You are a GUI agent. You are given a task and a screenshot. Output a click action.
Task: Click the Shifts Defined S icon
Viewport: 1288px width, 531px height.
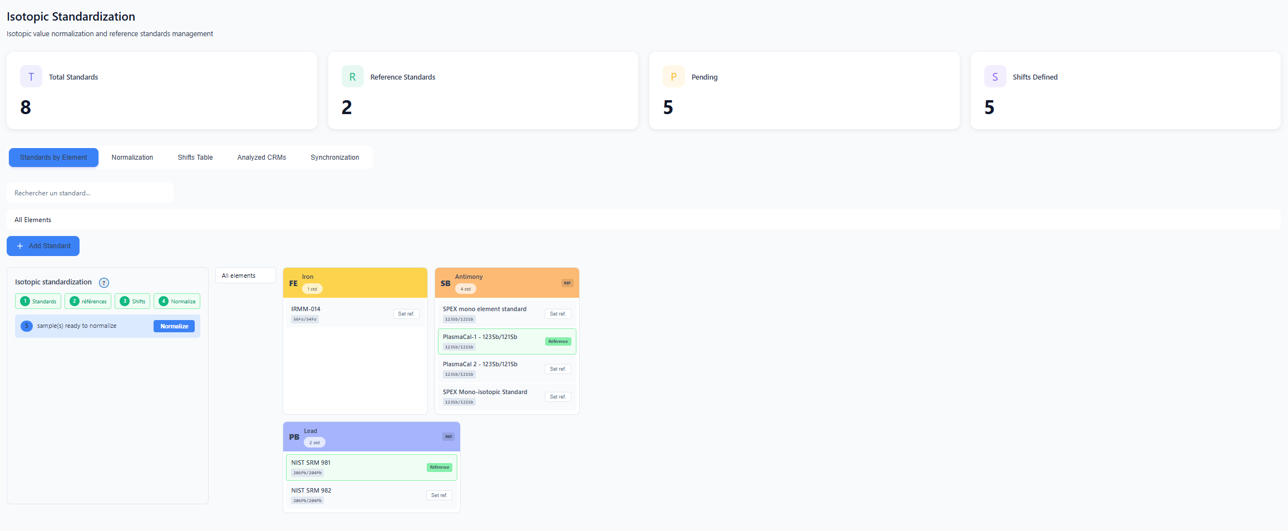(x=995, y=76)
